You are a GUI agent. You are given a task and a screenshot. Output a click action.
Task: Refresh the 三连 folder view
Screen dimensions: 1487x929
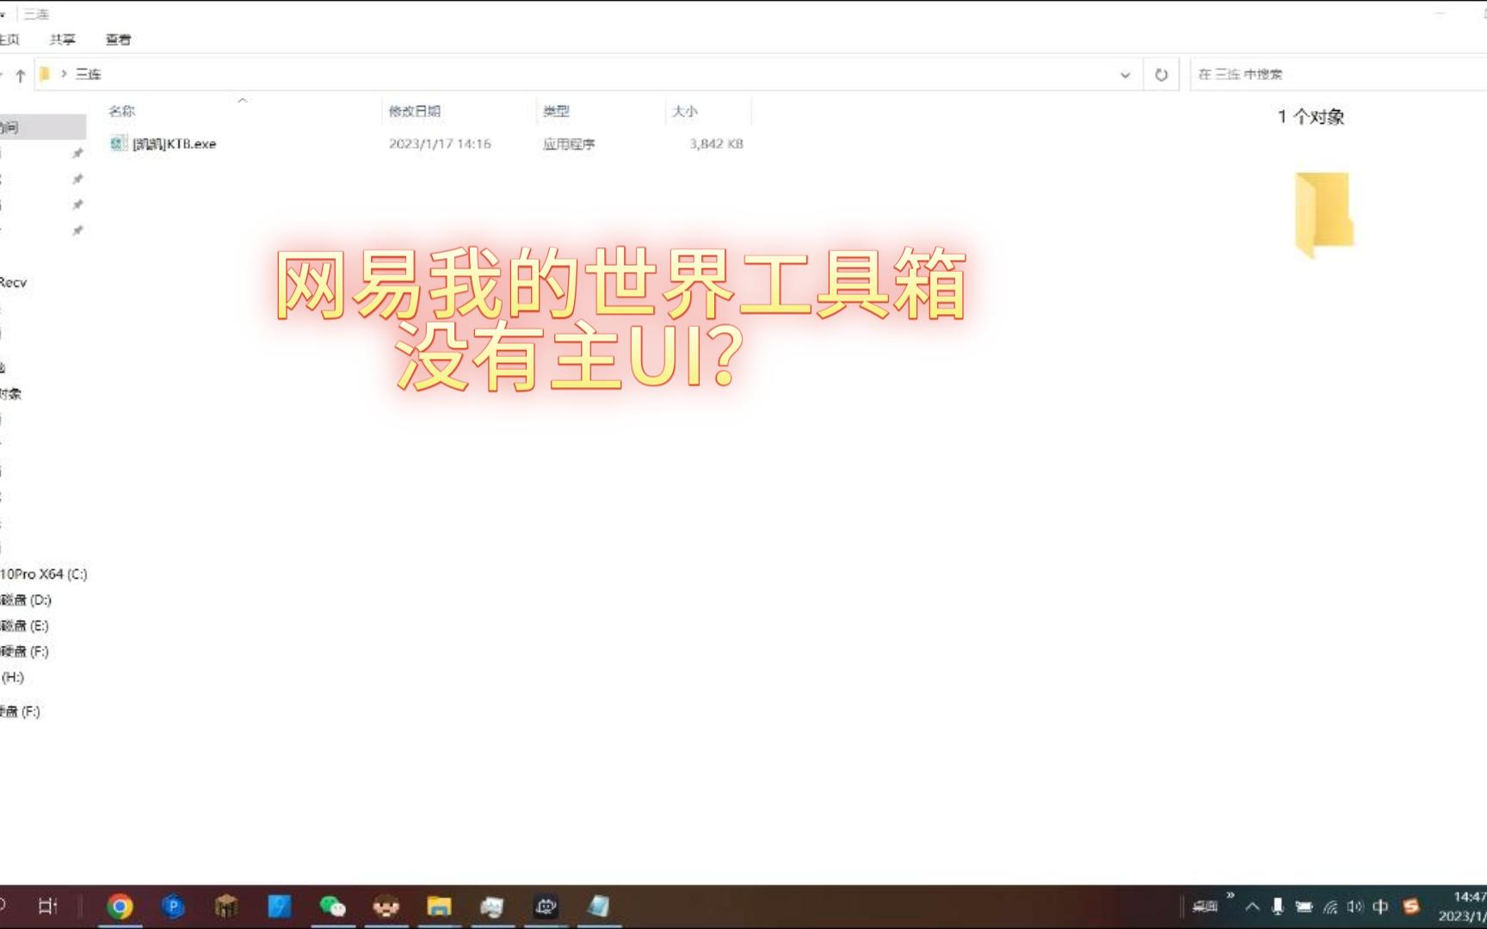click(1161, 75)
